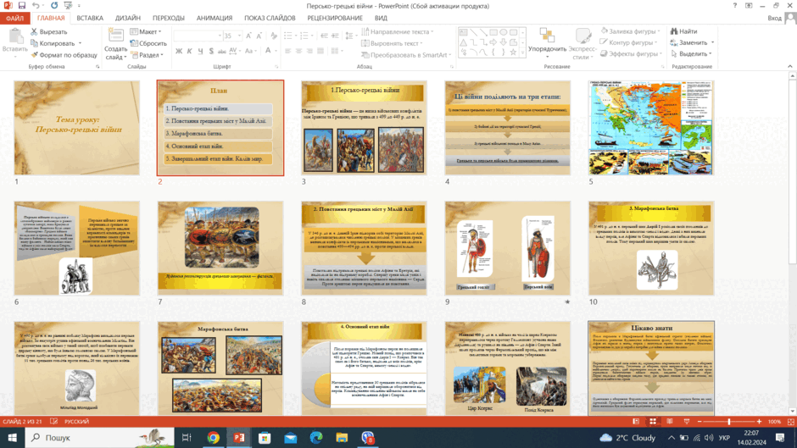This screenshot has height=448, width=797.
Task: Increase font size with larger A icon
Action: (x=248, y=36)
